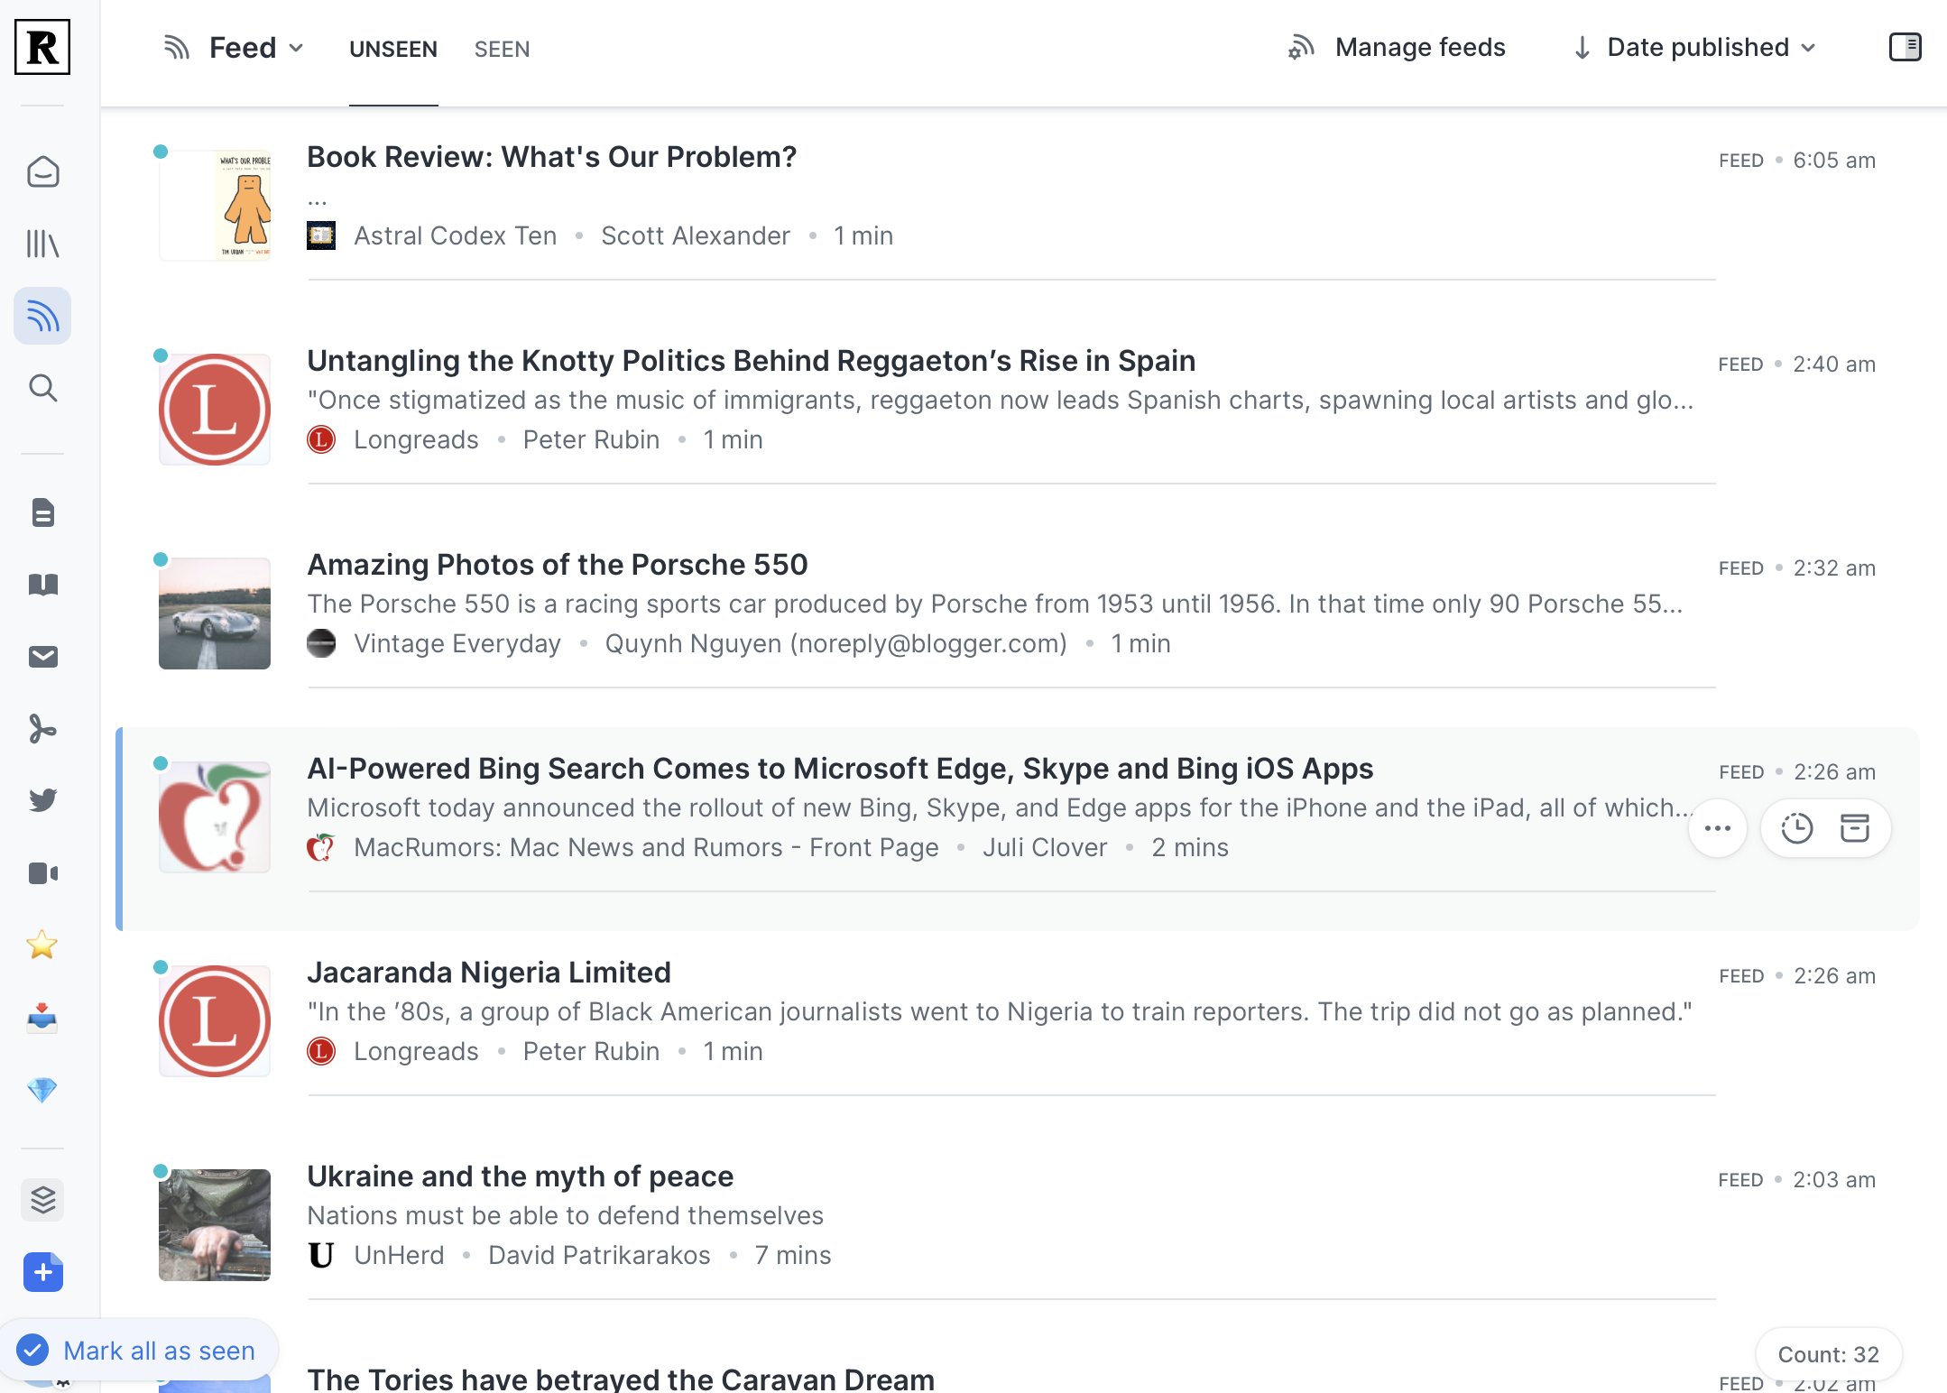Toggle the right sidebar panel
This screenshot has height=1393, width=1947.
coord(1905,47)
